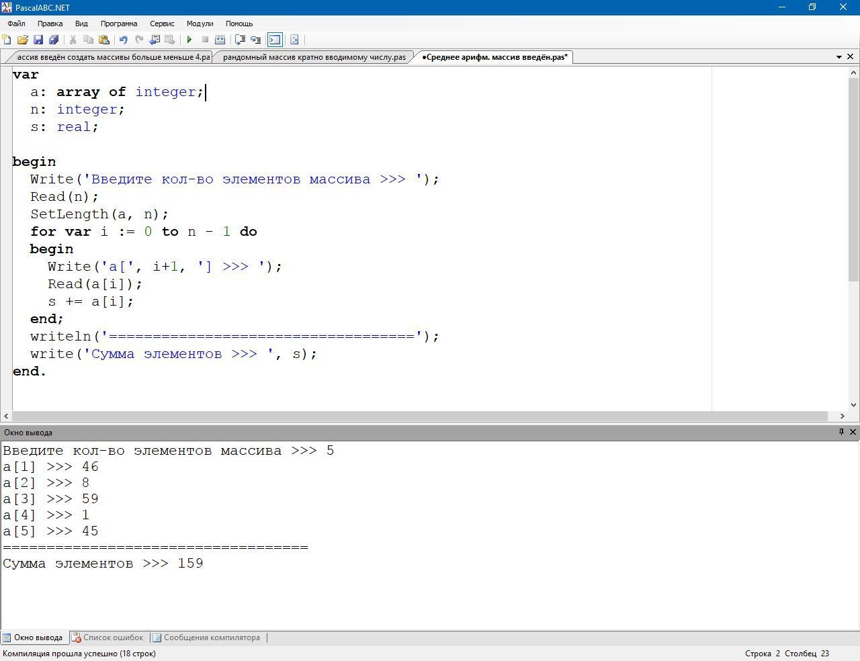Open the Файл menu

click(16, 24)
